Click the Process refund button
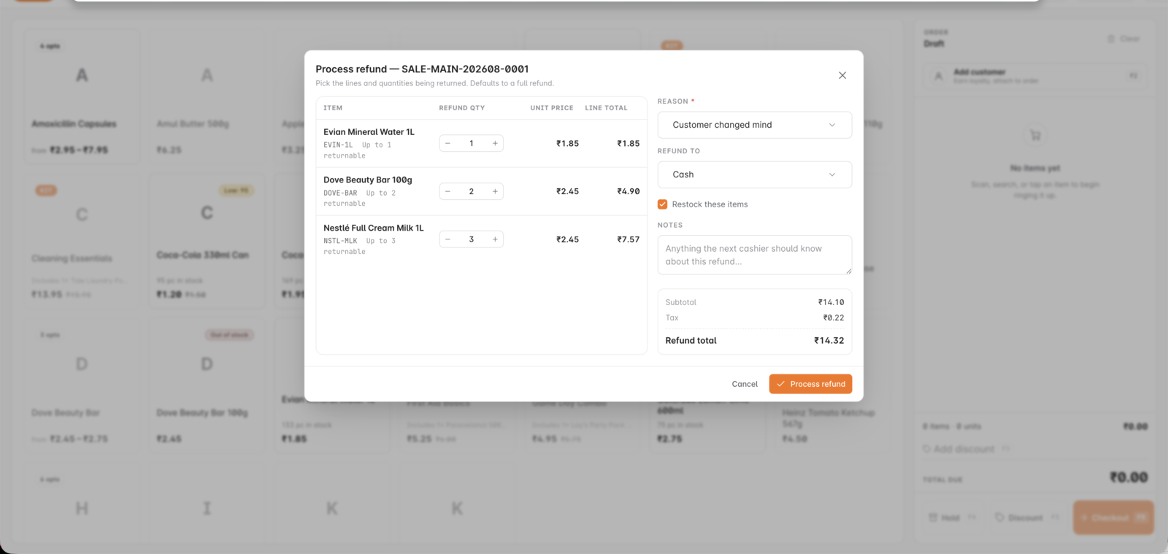Screen dimensions: 1168x554 coord(810,384)
